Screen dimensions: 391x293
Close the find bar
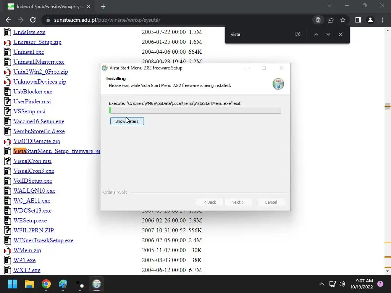click(340, 34)
